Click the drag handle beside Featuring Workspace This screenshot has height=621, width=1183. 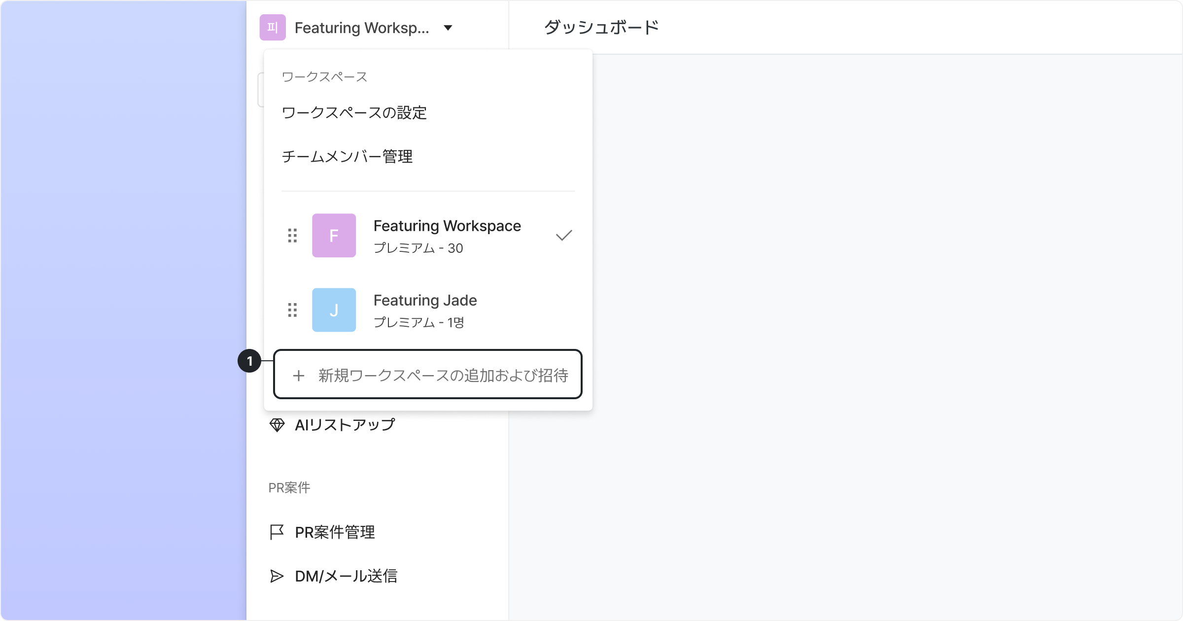point(292,236)
